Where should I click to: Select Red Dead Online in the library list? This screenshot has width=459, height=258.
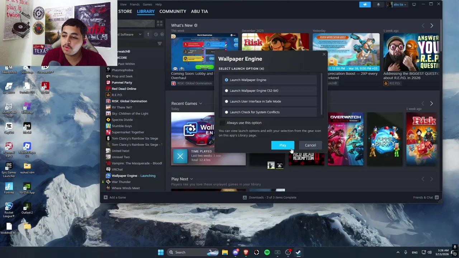pos(124,89)
